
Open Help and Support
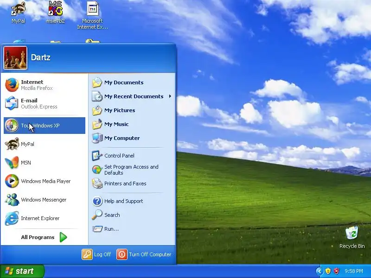133,201
